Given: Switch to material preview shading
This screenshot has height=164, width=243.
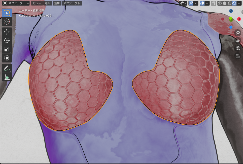Looking at the screenshot, I should coord(229,3).
